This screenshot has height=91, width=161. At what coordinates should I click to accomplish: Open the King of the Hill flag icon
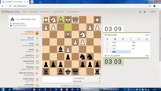pos(37,74)
